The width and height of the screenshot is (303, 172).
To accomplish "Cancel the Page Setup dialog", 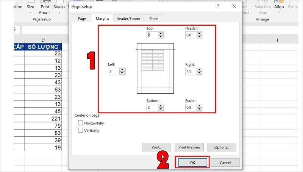I will [225, 163].
